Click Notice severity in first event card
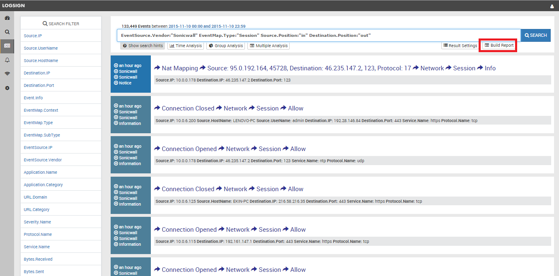This screenshot has width=559, height=276. [x=125, y=83]
